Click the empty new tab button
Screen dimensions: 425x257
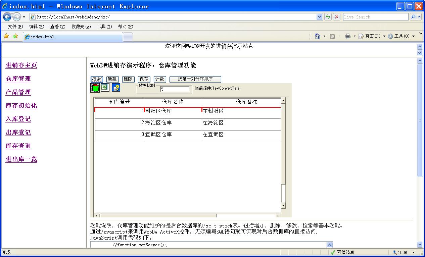click(128, 37)
